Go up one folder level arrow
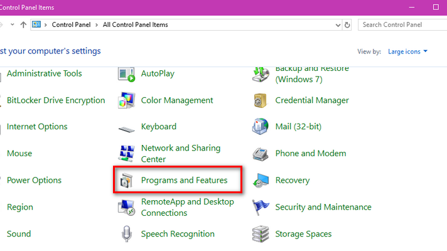Screen dimensions: 447x251 pyautogui.click(x=23, y=25)
